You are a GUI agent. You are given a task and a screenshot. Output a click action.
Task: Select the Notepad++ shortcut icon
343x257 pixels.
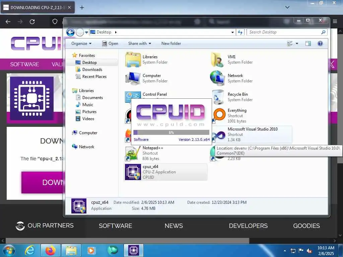click(133, 153)
